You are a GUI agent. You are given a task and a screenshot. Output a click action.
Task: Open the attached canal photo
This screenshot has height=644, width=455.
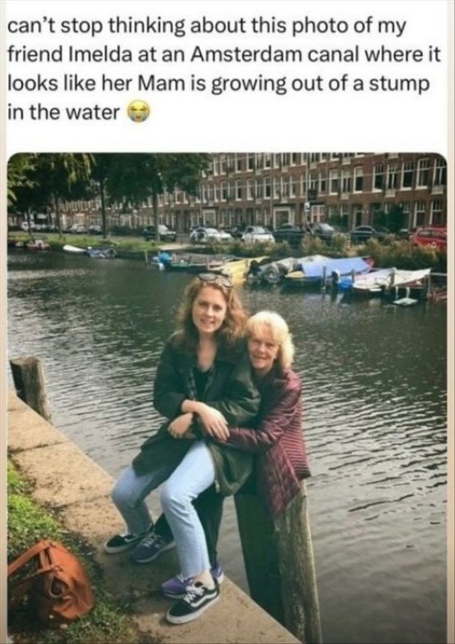[227, 397]
